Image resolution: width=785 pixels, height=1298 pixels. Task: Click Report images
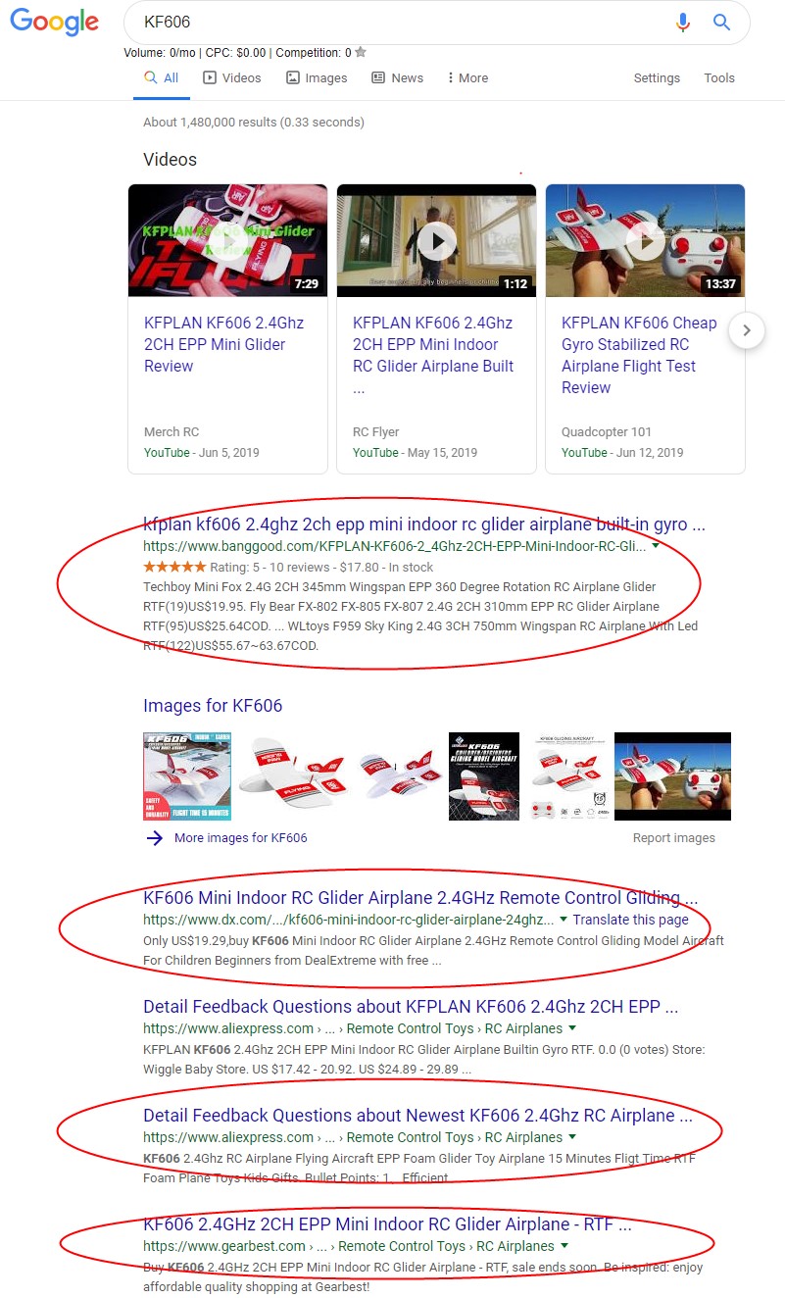point(674,838)
